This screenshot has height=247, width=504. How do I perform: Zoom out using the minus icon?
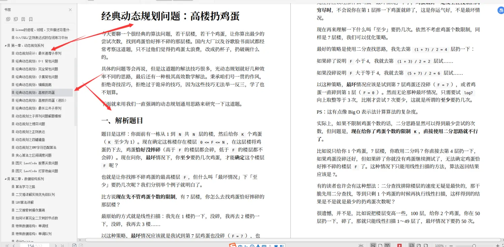452,245
